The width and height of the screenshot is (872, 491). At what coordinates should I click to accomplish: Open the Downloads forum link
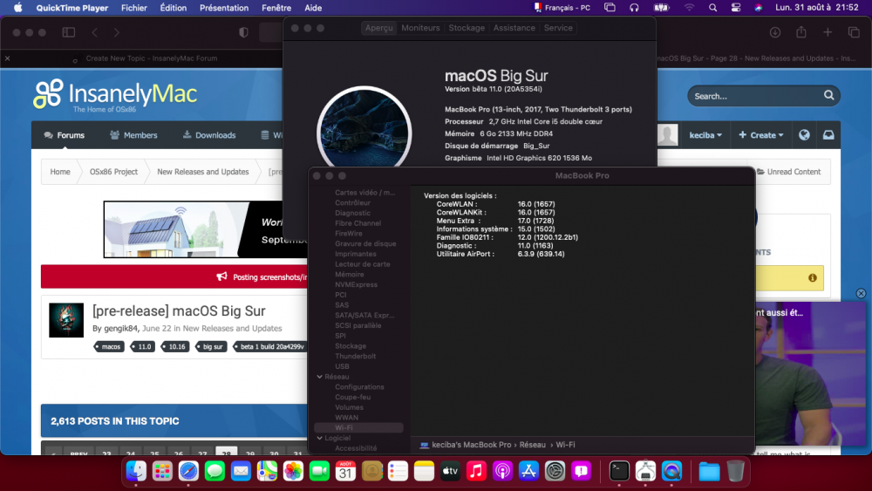pyautogui.click(x=209, y=135)
